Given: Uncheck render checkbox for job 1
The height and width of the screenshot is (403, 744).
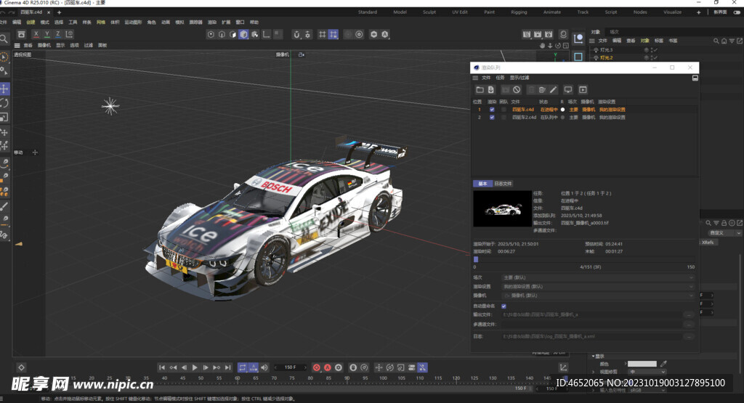Looking at the screenshot, I should (x=492, y=110).
